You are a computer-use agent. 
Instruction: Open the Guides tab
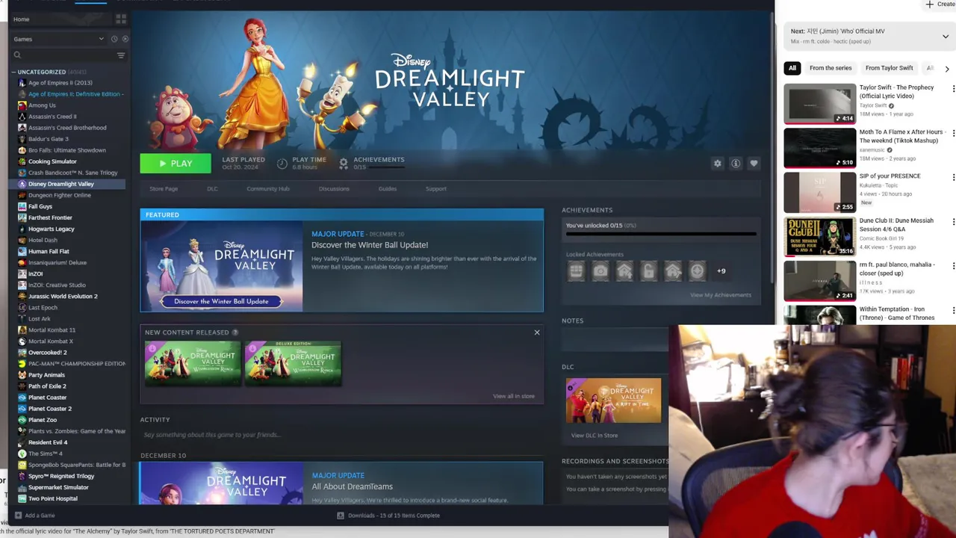pyautogui.click(x=388, y=189)
